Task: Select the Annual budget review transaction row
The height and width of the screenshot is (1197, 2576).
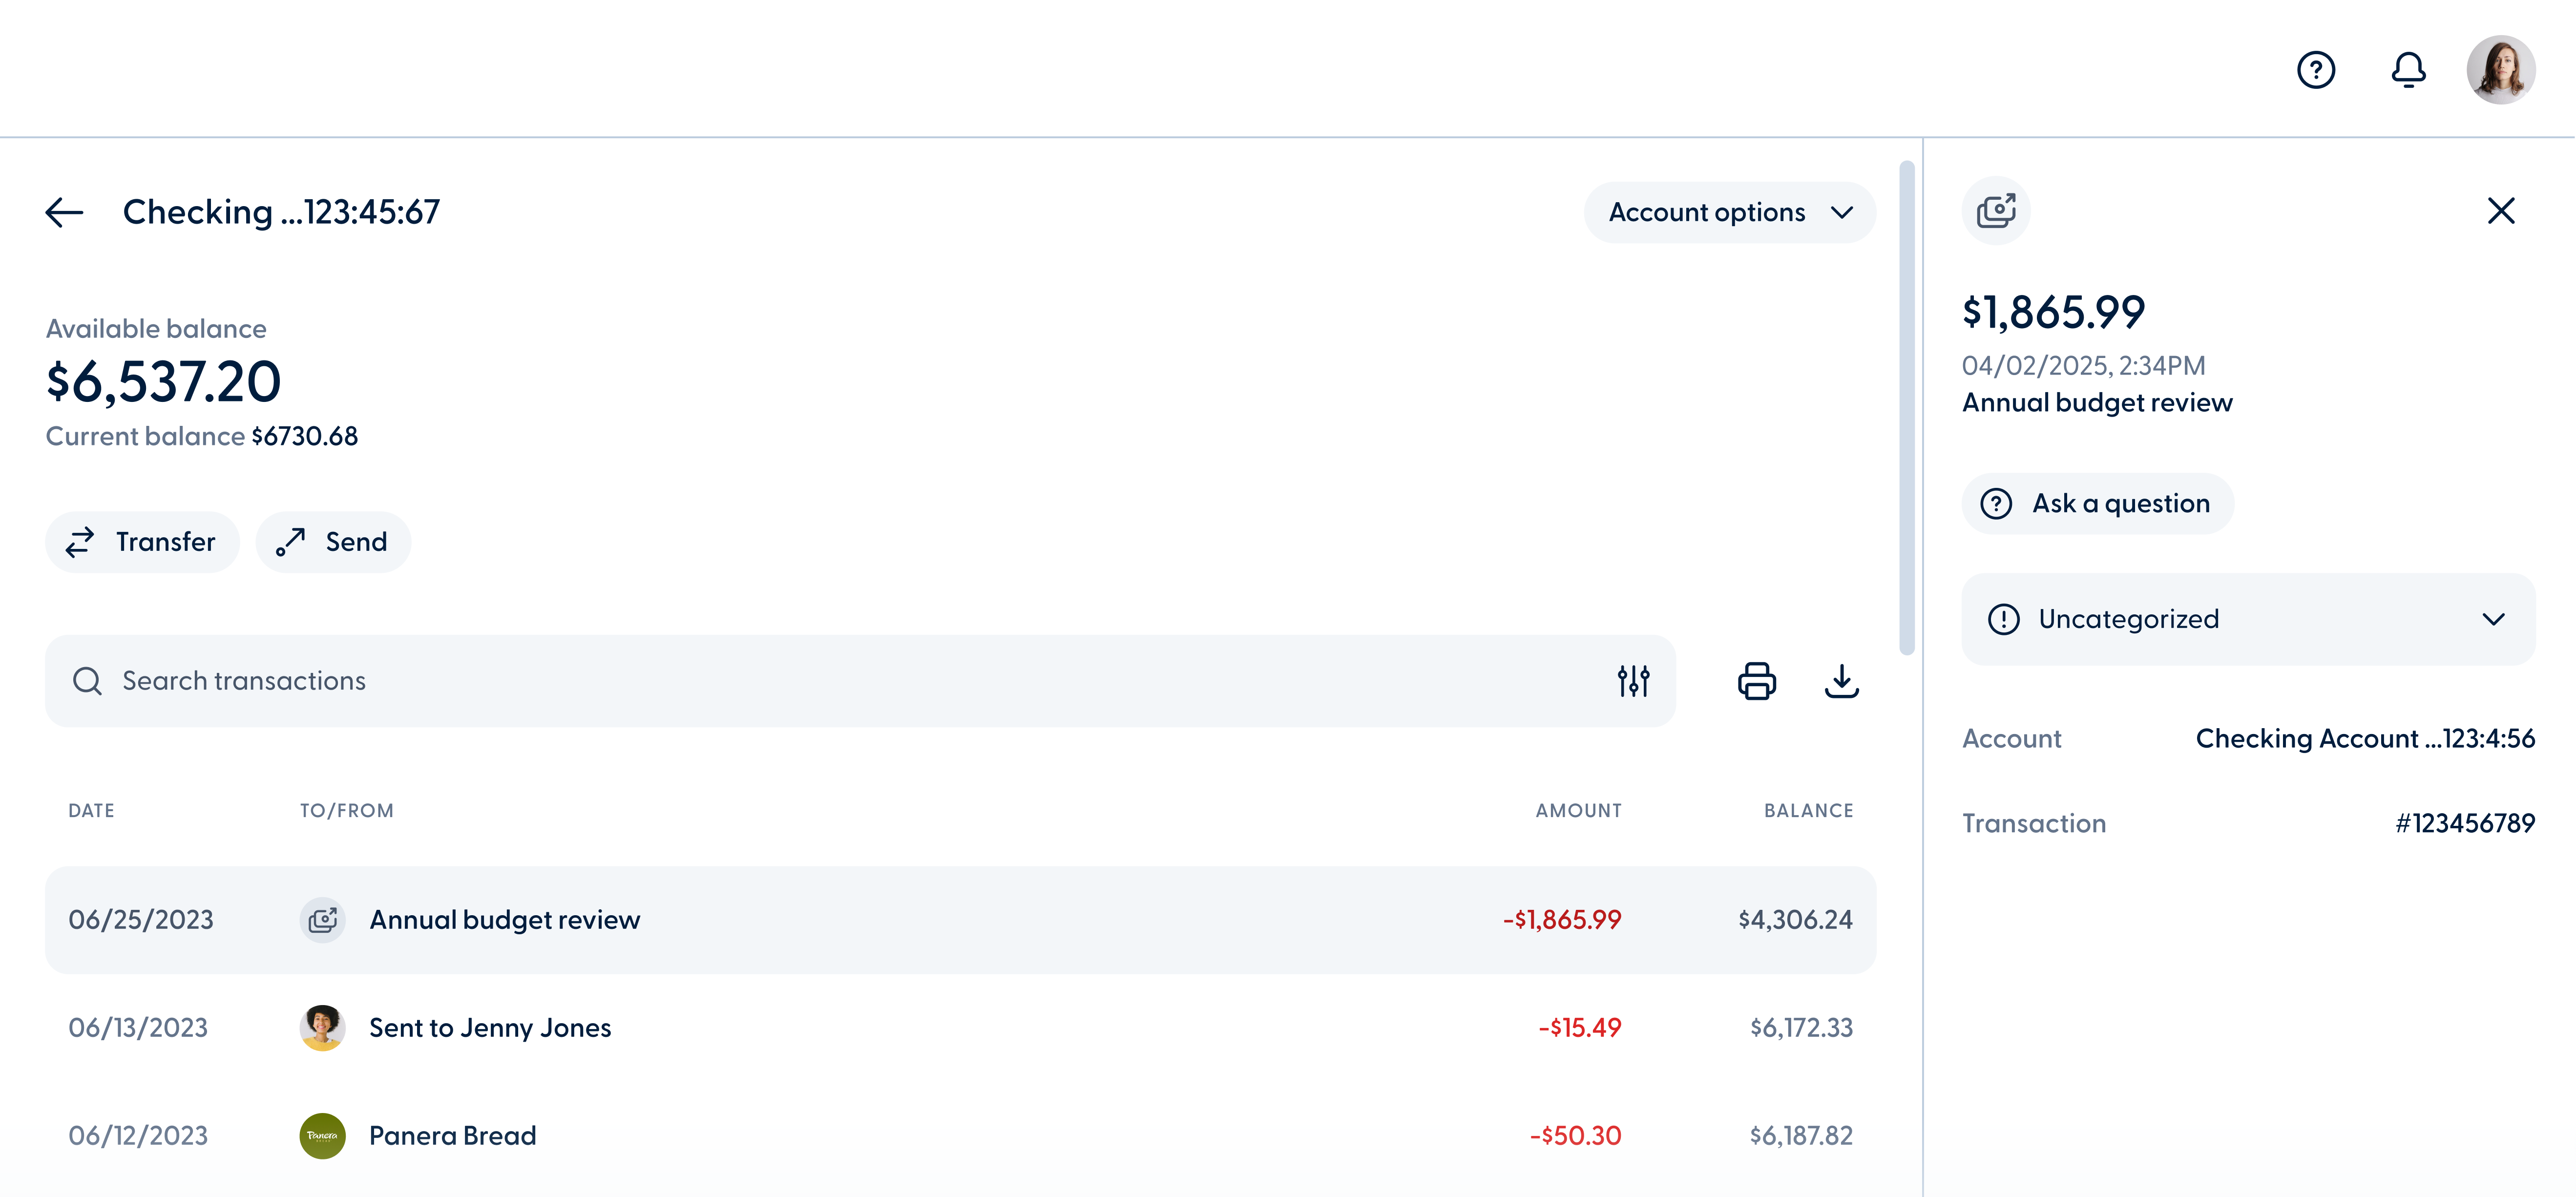Action: click(x=900, y=920)
